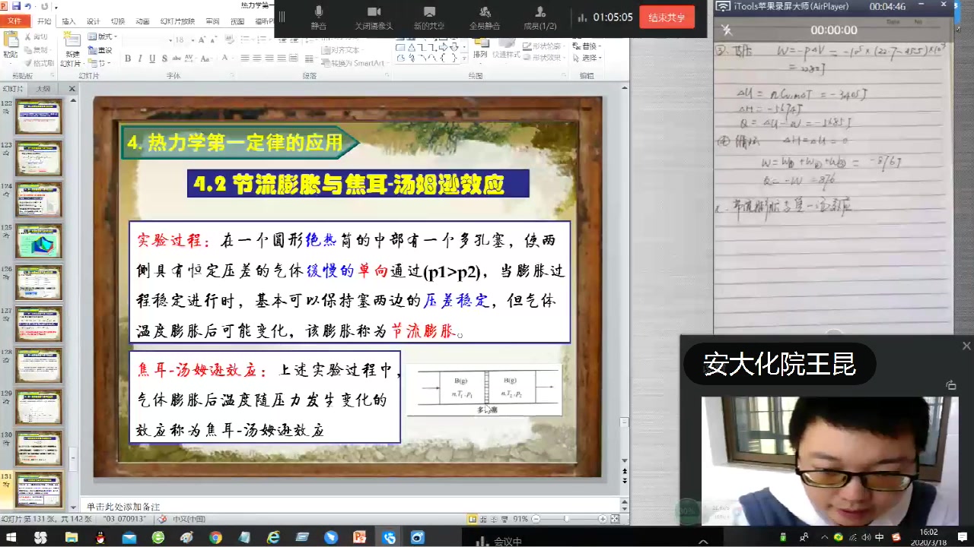This screenshot has width=974, height=547.
Task: Click the 粘贴 paste button
Action: (x=11, y=46)
